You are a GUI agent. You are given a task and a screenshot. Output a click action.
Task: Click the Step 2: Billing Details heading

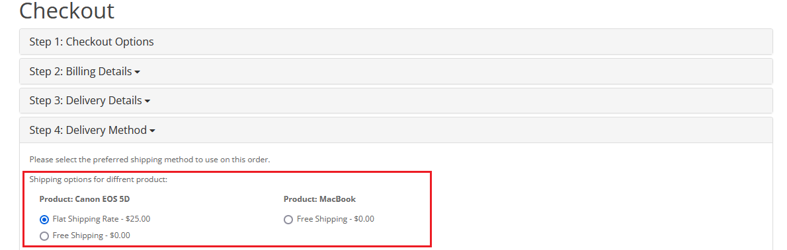tap(80, 71)
